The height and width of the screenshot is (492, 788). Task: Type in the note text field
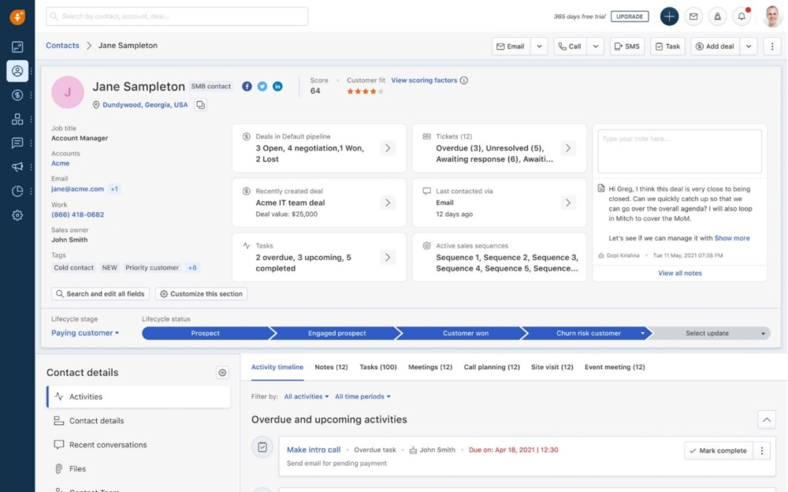pos(679,151)
